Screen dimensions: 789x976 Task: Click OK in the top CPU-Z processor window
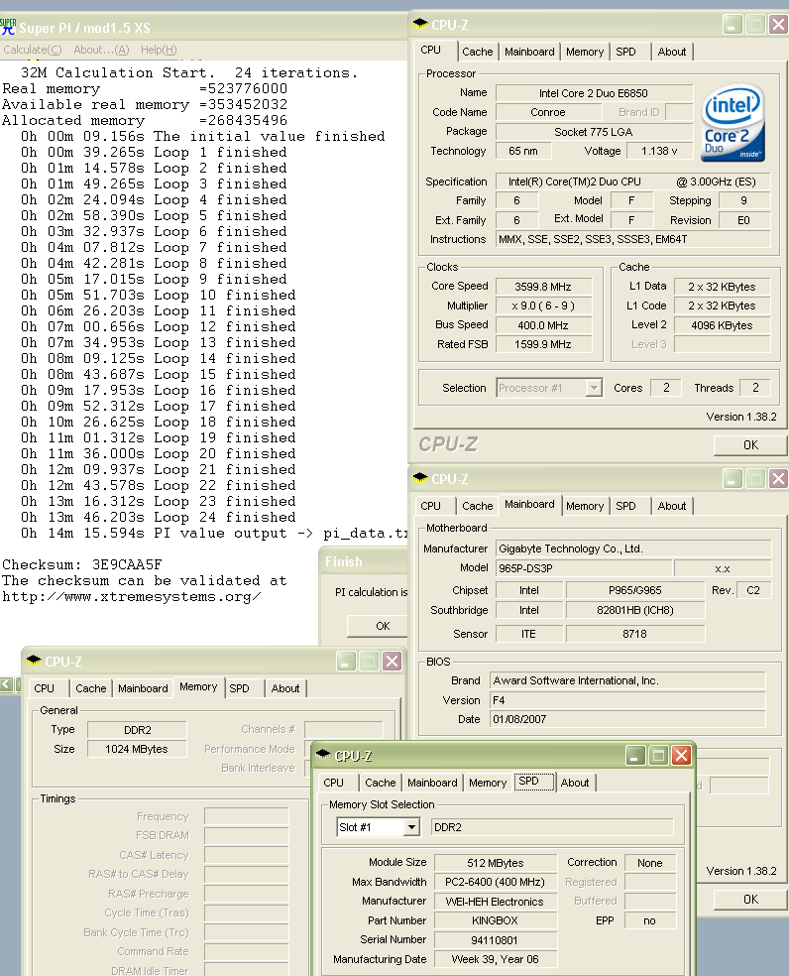[750, 445]
